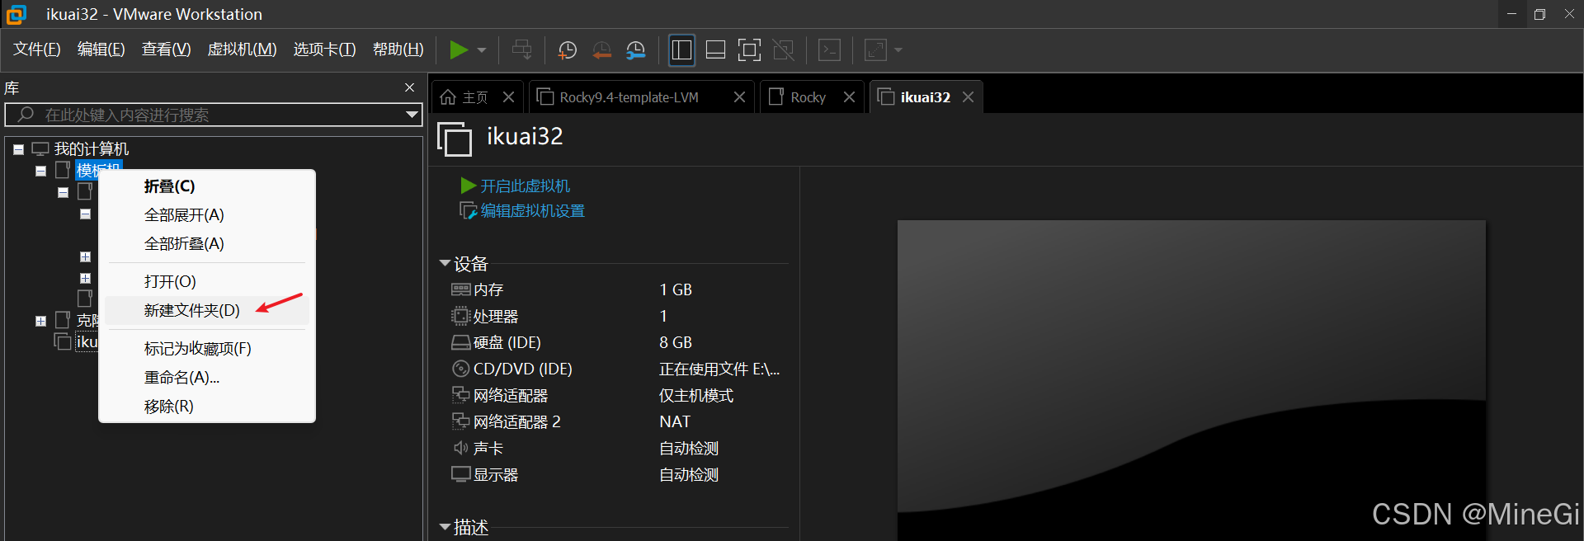Close the 库 library panel
Image resolution: width=1584 pixels, height=541 pixels.
pos(409,87)
